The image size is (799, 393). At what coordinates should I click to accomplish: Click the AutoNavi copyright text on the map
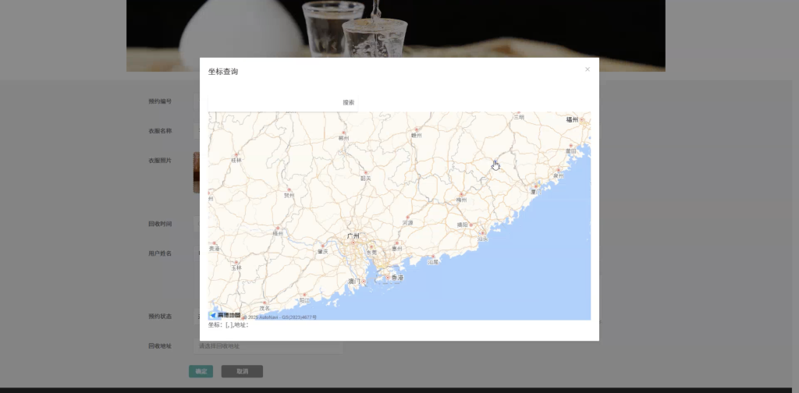click(279, 317)
